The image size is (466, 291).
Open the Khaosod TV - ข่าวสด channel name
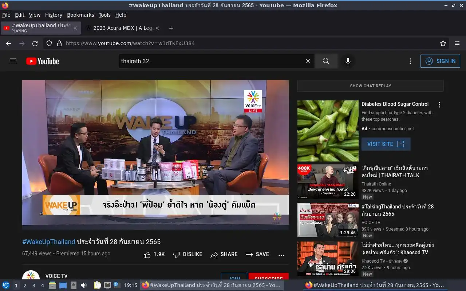coord(381,261)
